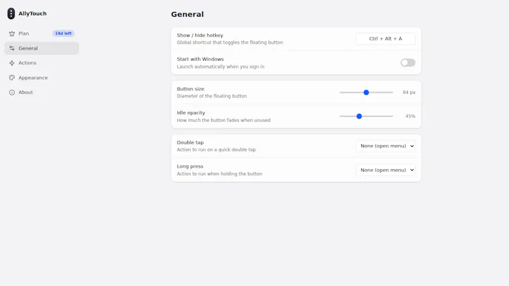This screenshot has width=509, height=286.
Task: Click the sliders icon beside General
Action: pyautogui.click(x=12, y=48)
